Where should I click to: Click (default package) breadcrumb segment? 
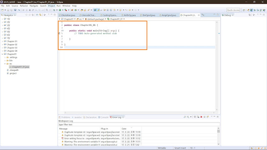[x=95, y=19]
